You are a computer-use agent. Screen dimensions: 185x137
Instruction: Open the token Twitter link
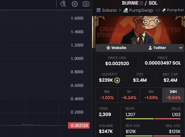click(x=157, y=48)
